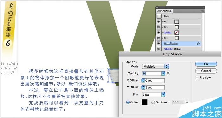Image resolution: width=222 pixels, height=118 pixels.
Task: Toggle eye of Fill row directly below Stroke
Action: [x=159, y=38]
